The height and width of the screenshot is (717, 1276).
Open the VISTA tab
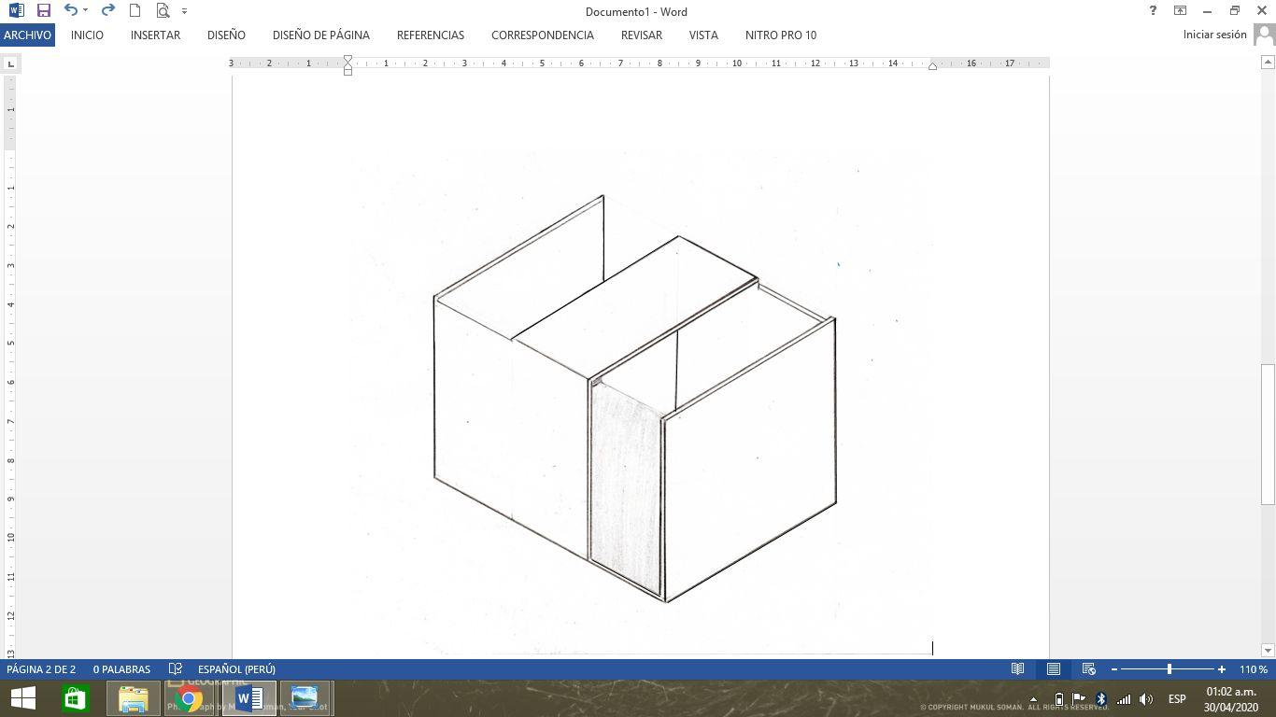pyautogui.click(x=703, y=35)
